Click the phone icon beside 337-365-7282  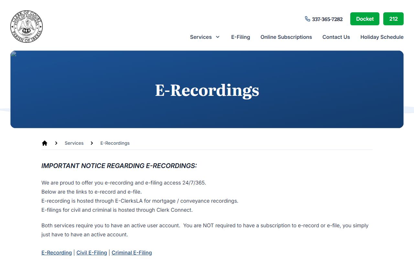click(308, 19)
